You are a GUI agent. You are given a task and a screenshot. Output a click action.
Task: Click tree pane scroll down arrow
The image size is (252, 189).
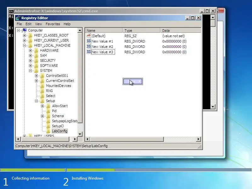80,134
